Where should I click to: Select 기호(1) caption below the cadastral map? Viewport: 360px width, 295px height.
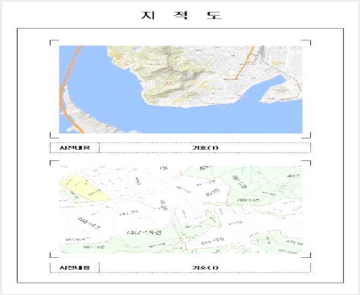(x=205, y=268)
